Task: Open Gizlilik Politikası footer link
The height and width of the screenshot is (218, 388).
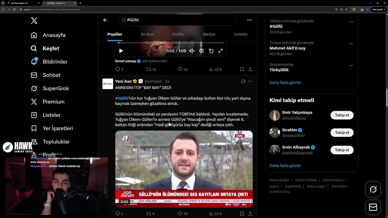Action: (306, 180)
